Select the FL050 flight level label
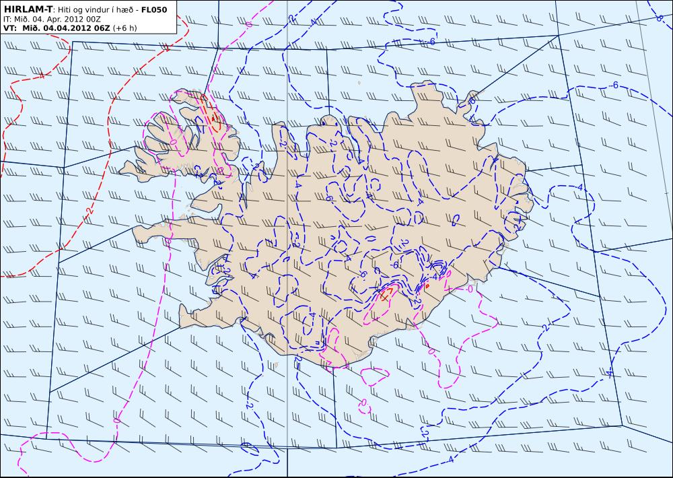Viewport: 673px width, 478px height. (x=154, y=9)
